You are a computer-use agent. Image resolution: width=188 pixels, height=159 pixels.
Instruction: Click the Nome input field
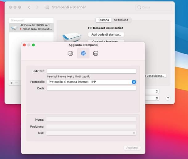(x=91, y=119)
